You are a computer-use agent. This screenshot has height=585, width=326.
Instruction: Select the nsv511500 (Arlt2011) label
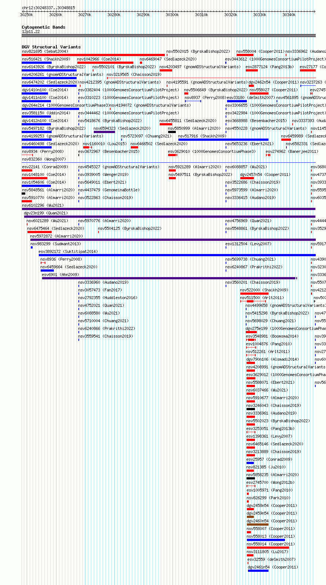point(262,298)
